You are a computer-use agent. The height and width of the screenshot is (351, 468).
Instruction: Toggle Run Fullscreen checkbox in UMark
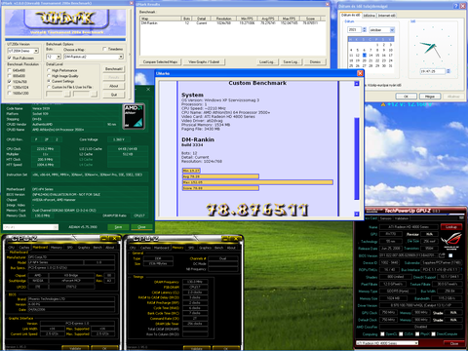point(10,58)
